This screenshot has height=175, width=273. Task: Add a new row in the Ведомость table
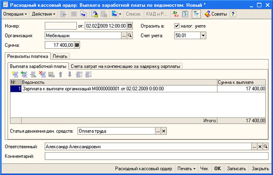(15, 74)
